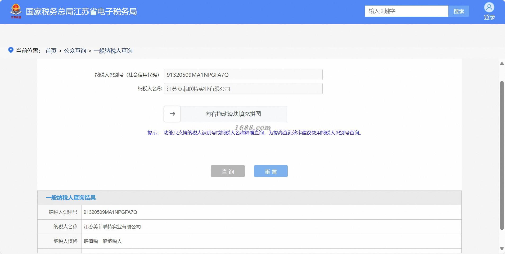Select result value 91320509MA1NPGFA7Q in table
505x254 pixels.
pos(110,212)
